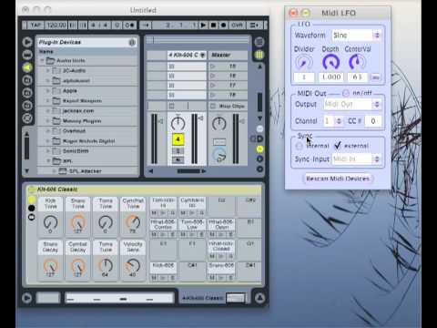Toggle the yellow track activator numbered 4
Screen dimensions: 437x328
178,139
